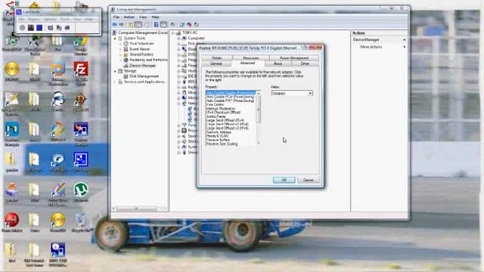Select Disk Management under Storage
Screen dimensions: 484x272
coord(144,76)
